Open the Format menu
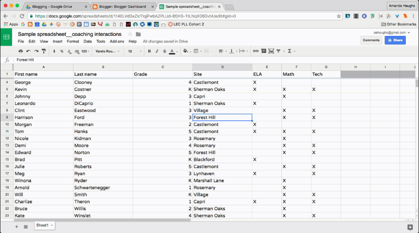Screen dimensions: 419x233 pyautogui.click(x=73, y=41)
